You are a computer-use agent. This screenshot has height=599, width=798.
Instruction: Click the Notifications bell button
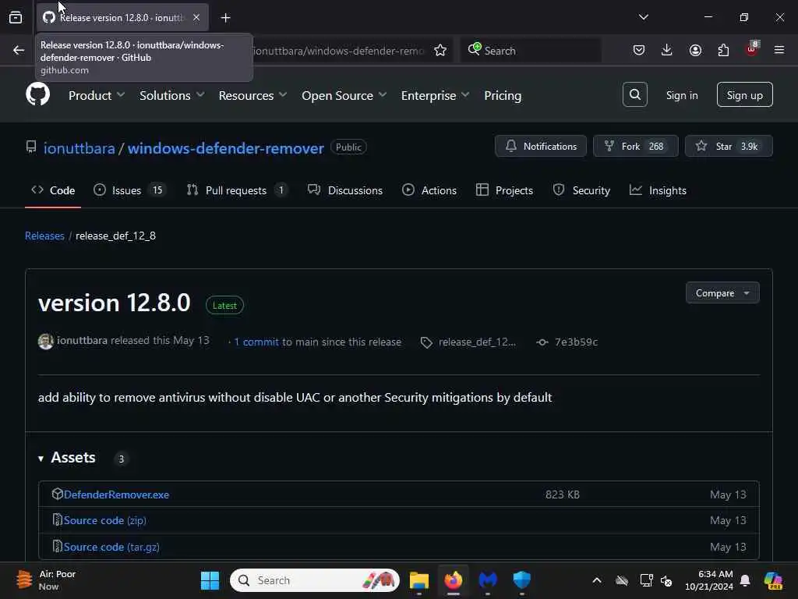tap(541, 146)
